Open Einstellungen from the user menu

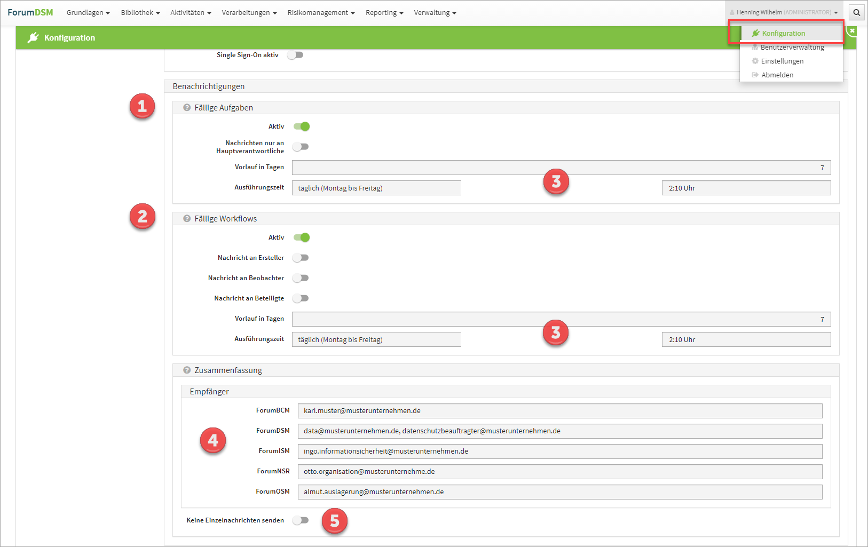tap(782, 61)
